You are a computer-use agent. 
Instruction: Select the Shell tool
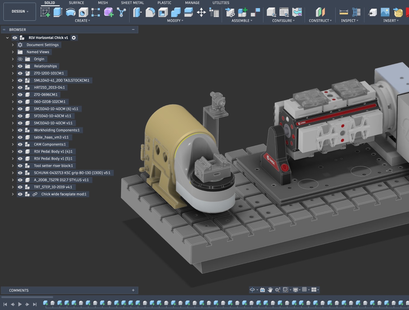(x=163, y=12)
